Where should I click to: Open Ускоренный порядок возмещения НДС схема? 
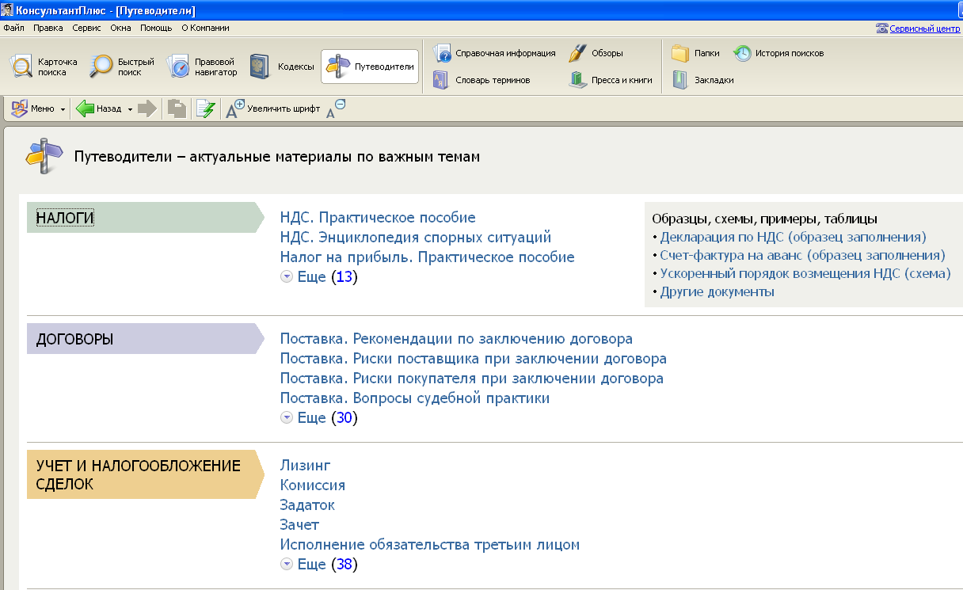(x=805, y=273)
